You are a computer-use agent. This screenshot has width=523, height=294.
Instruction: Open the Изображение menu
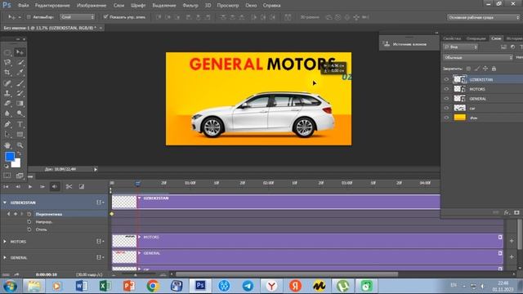tap(92, 6)
